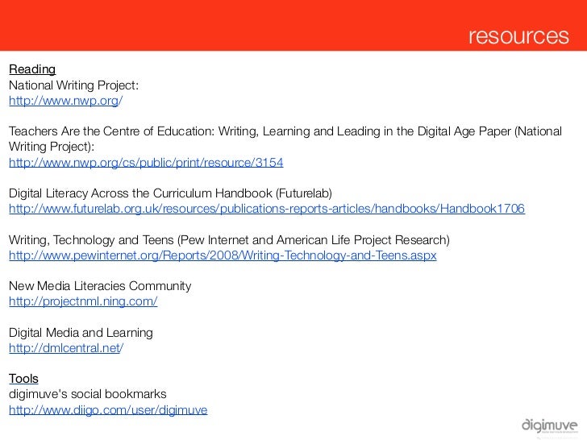Open the diigo.com/user/digimuve link
The height and width of the screenshot is (440, 587).
108,409
